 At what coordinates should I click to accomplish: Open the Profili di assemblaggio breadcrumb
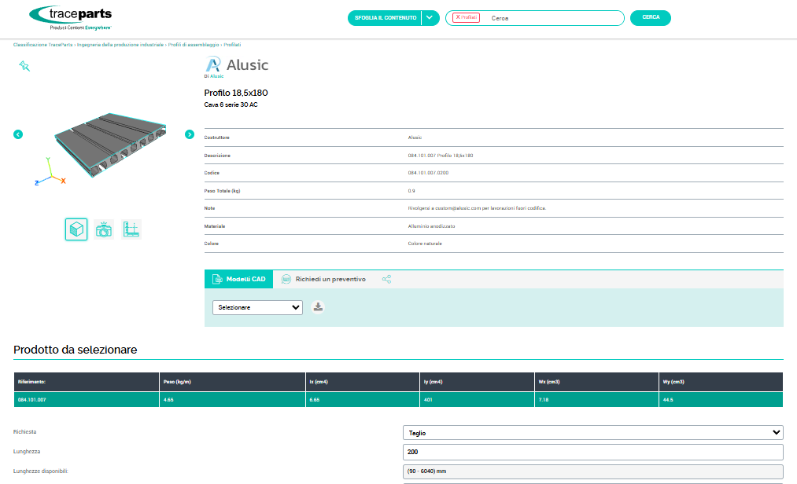pyautogui.click(x=194, y=45)
